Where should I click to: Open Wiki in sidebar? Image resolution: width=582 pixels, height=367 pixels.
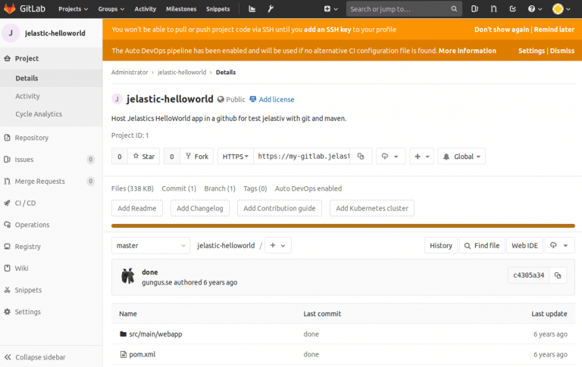52,269
